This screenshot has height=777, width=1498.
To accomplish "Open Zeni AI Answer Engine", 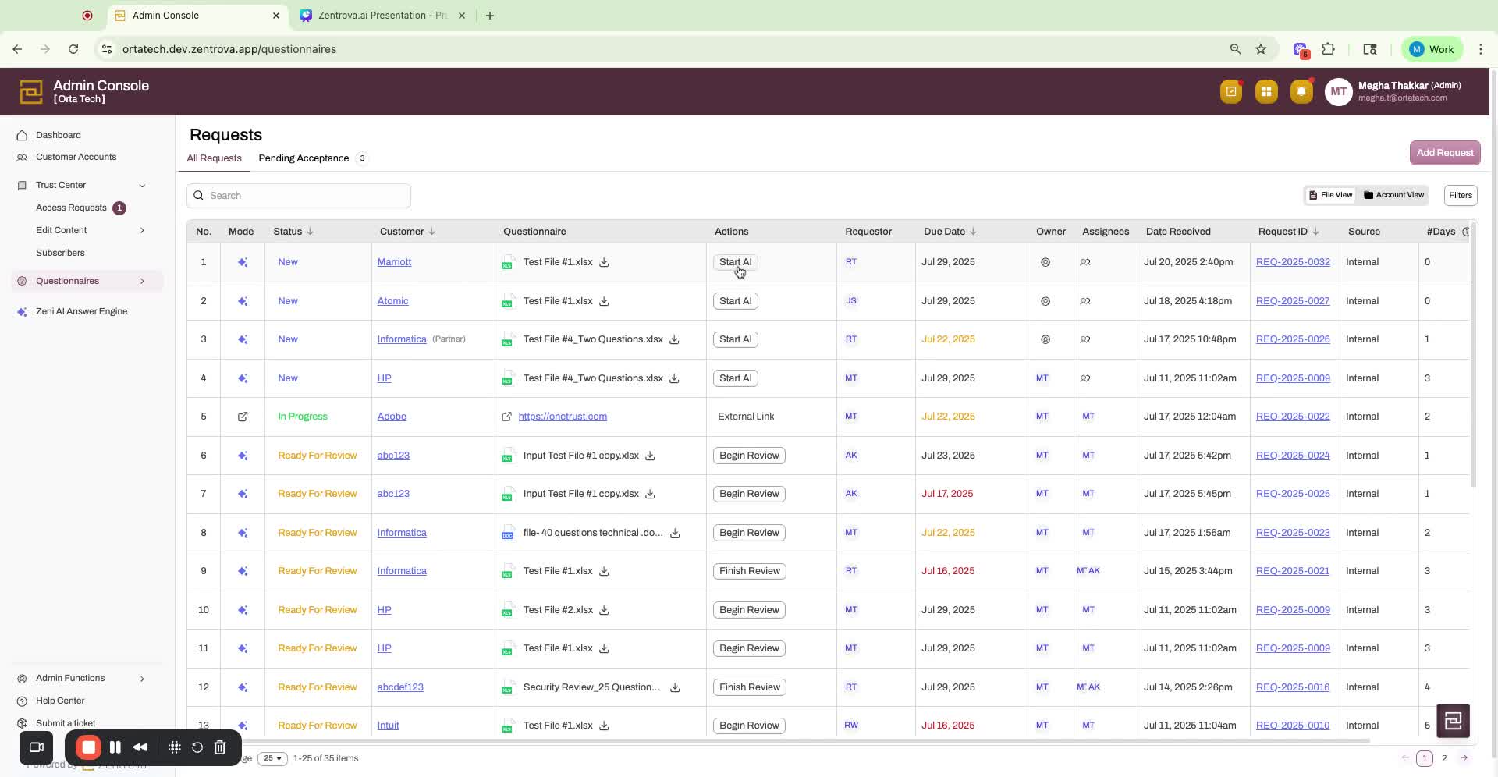I will pos(81,311).
